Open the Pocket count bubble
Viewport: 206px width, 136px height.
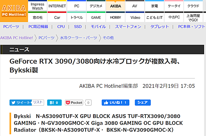point(88,103)
